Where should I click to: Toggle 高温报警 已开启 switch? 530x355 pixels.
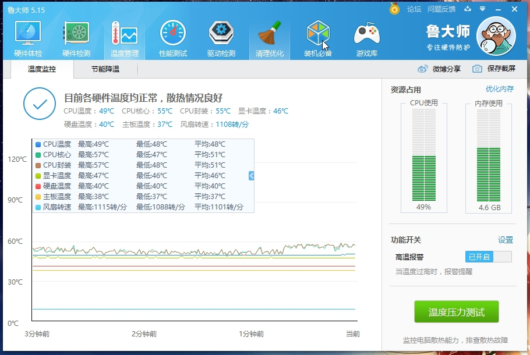coord(489,257)
